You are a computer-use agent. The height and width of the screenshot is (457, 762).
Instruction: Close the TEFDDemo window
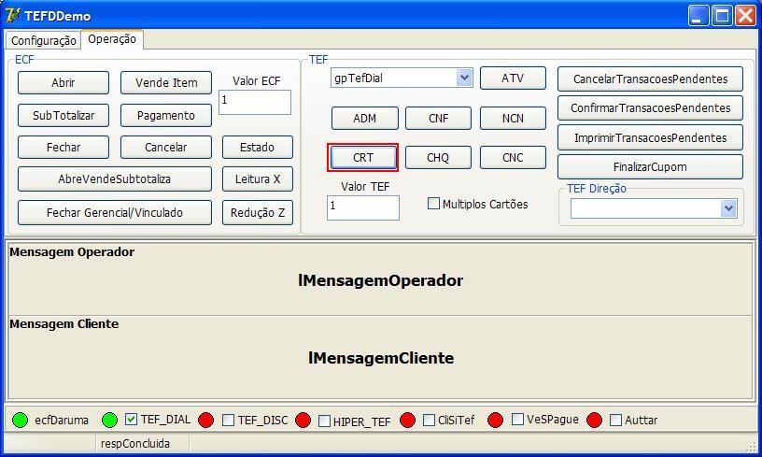(745, 16)
